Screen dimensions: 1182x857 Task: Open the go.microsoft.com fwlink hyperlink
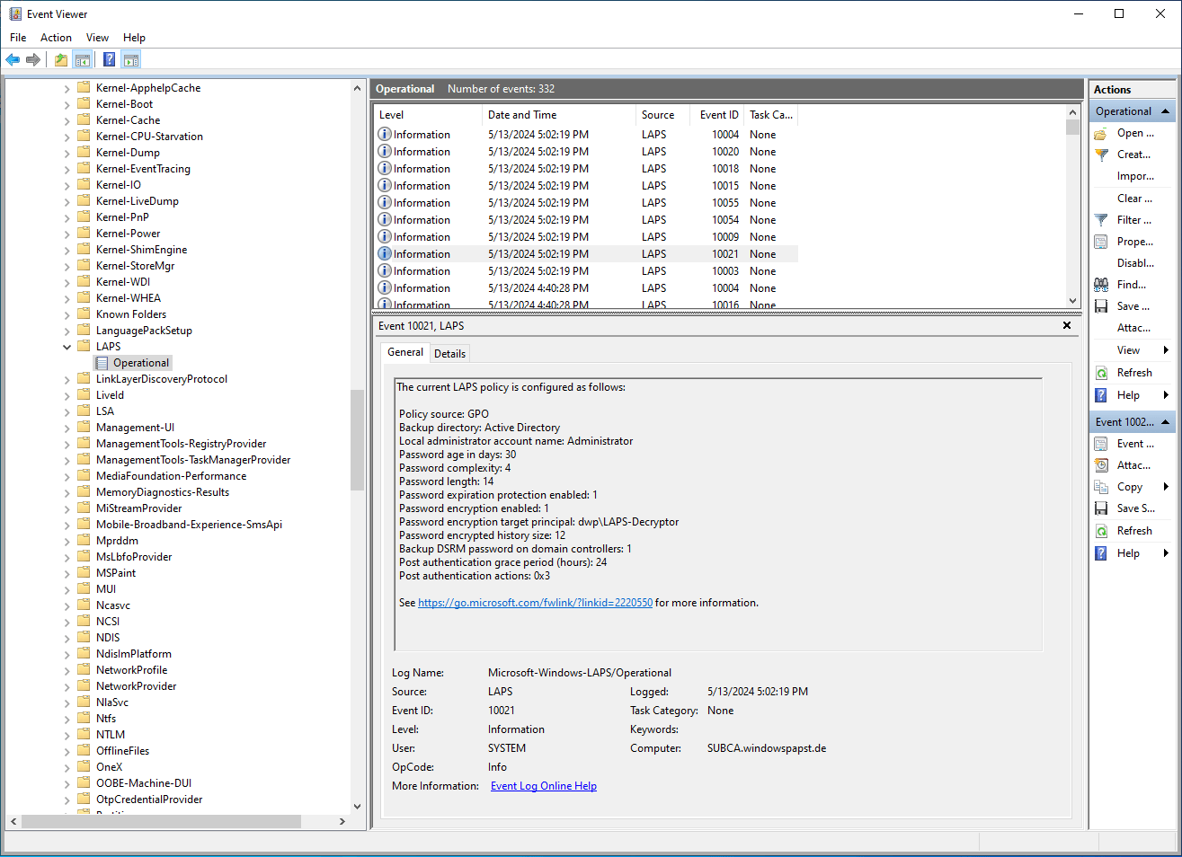pos(535,603)
